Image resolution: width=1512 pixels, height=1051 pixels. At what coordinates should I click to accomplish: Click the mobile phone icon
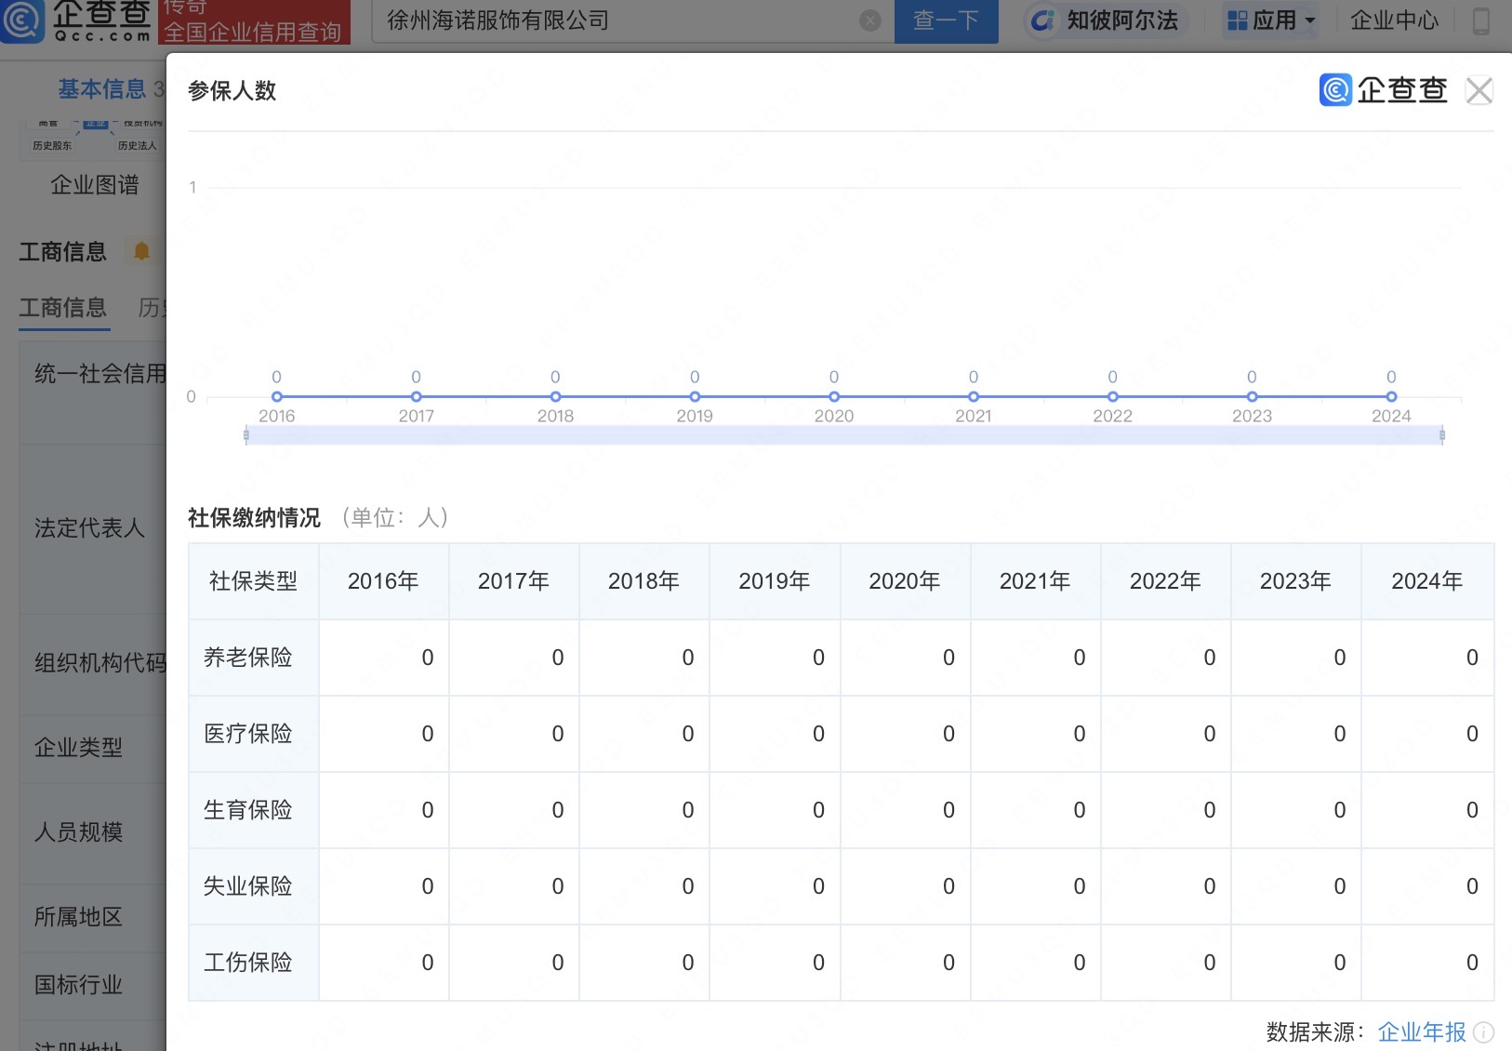coord(1481,20)
